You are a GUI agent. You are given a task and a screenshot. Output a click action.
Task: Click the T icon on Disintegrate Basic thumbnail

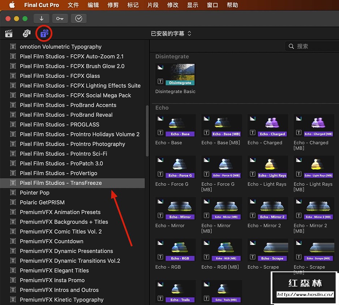tap(160, 81)
